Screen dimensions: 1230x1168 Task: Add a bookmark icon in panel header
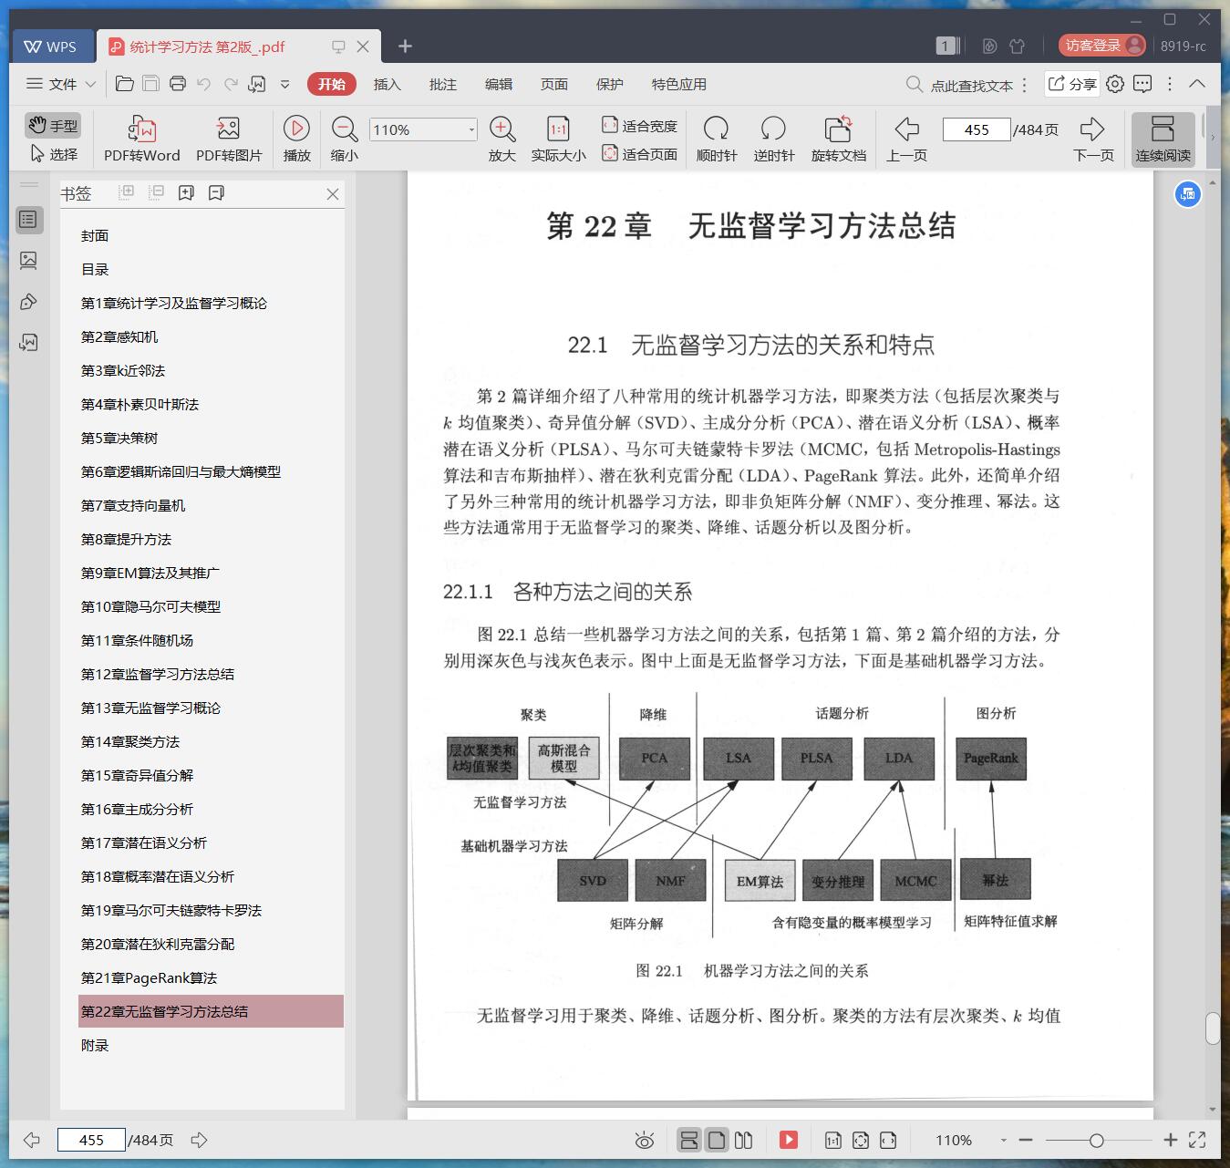click(186, 192)
